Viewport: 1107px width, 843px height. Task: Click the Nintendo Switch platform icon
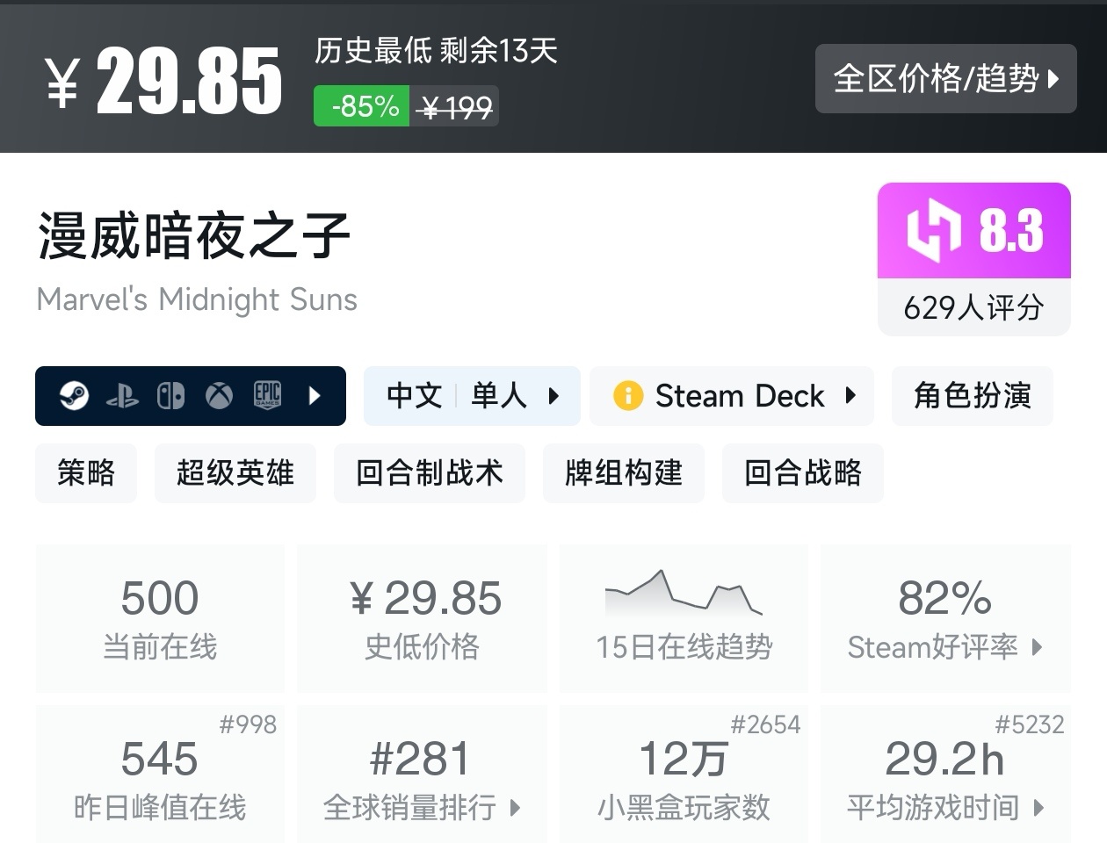point(170,396)
